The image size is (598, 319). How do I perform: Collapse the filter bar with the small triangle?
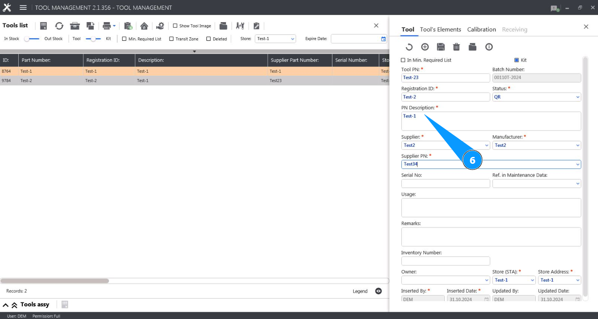pyautogui.click(x=195, y=51)
